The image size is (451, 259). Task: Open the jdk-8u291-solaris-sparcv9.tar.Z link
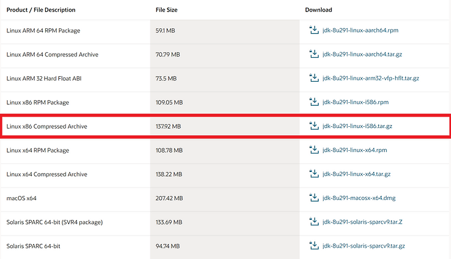pyautogui.click(x=363, y=222)
